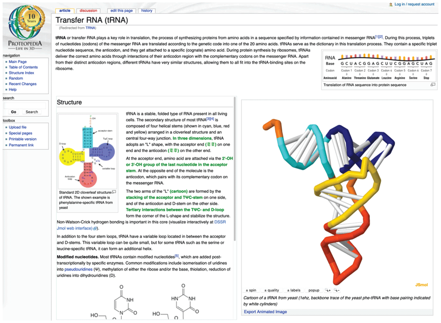Open reference [1] in the intro paragraph

[x=377, y=37]
